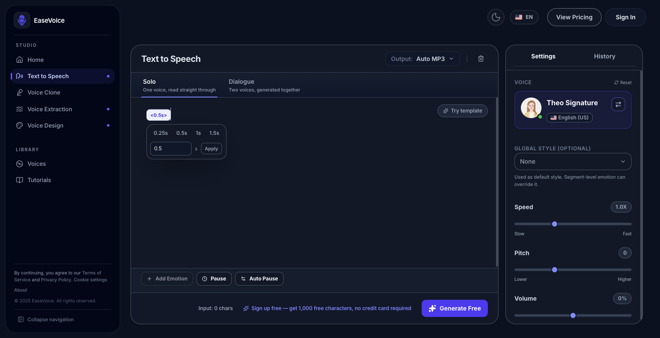Toggle dark mode moon icon

click(496, 17)
